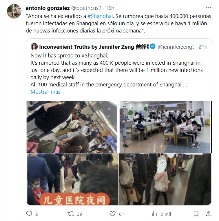View tweet analytics bar-chart icon
Screen dimensions: 219x221
(154, 214)
